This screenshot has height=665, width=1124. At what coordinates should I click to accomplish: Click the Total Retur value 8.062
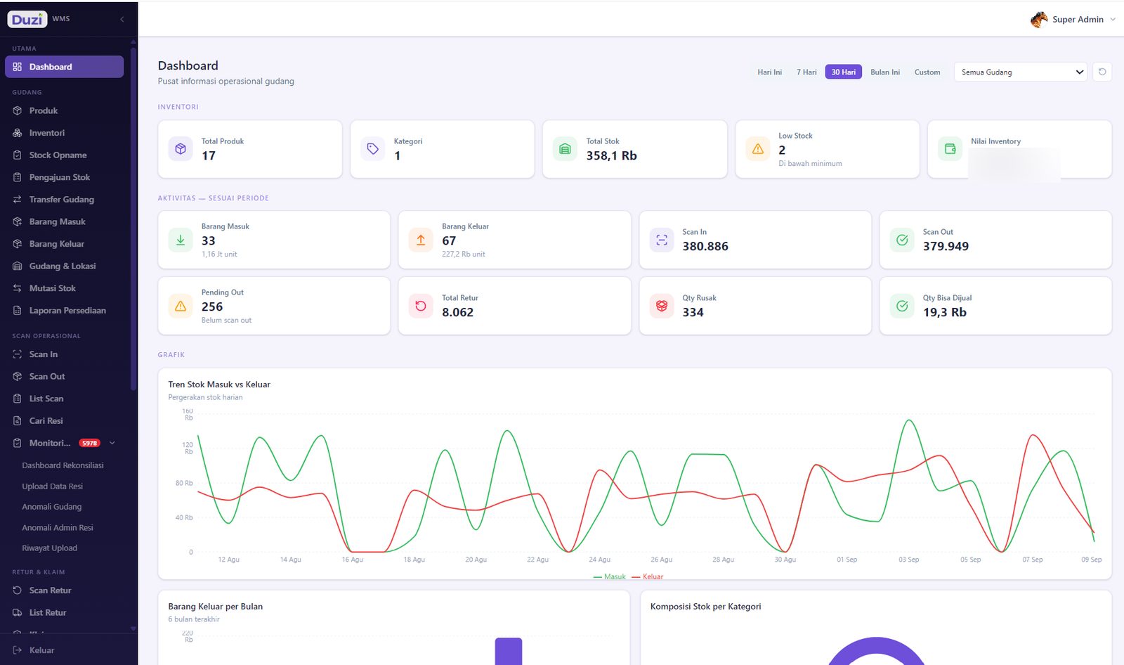coord(457,312)
